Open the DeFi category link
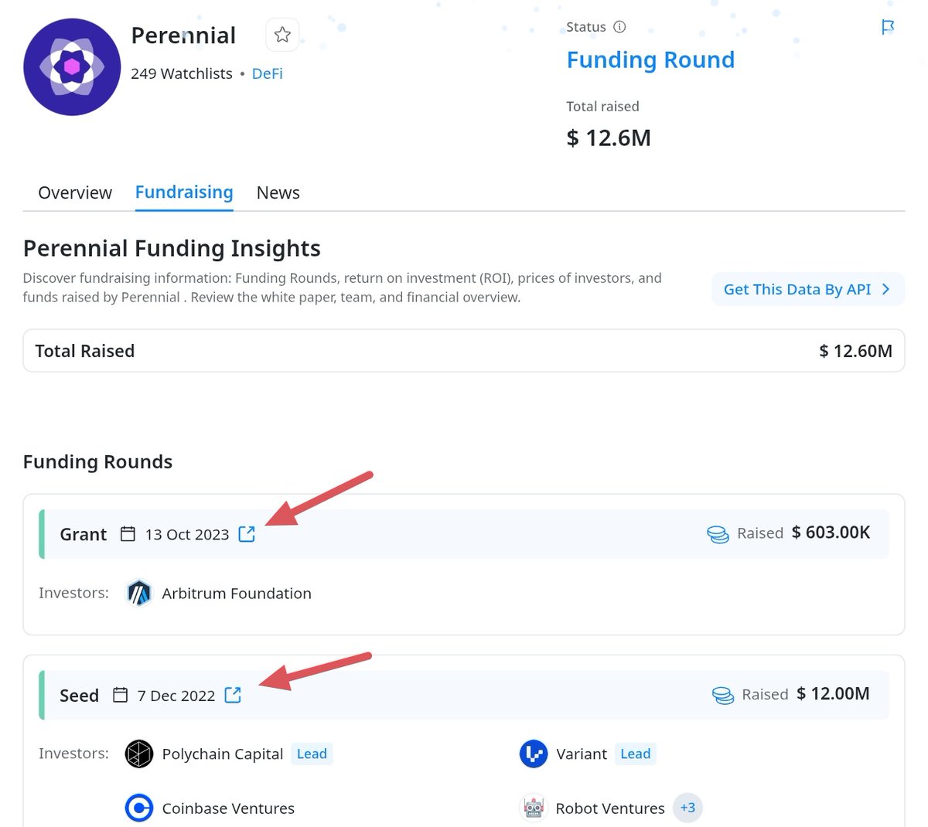This screenshot has height=827, width=928. click(x=267, y=73)
